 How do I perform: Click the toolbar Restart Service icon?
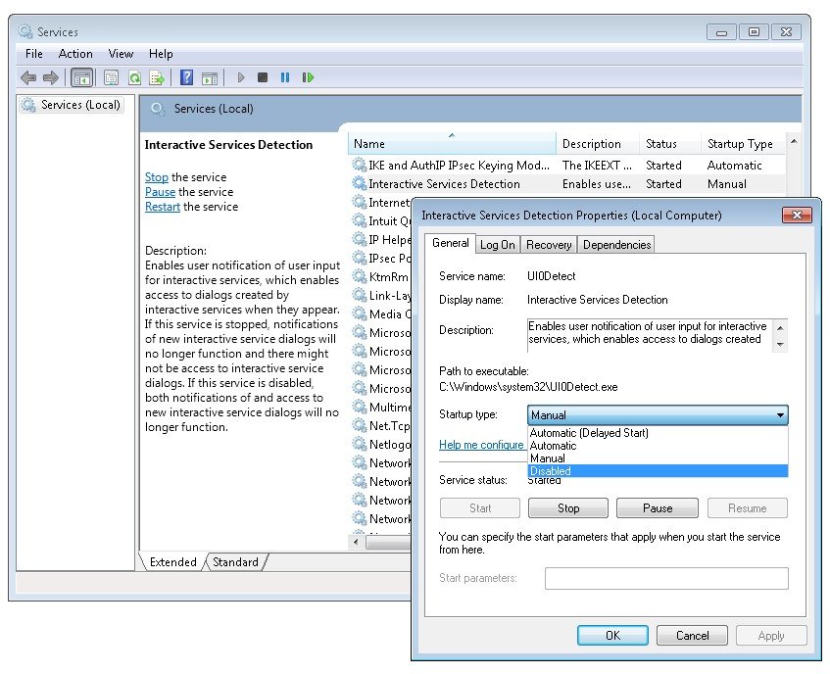click(308, 77)
